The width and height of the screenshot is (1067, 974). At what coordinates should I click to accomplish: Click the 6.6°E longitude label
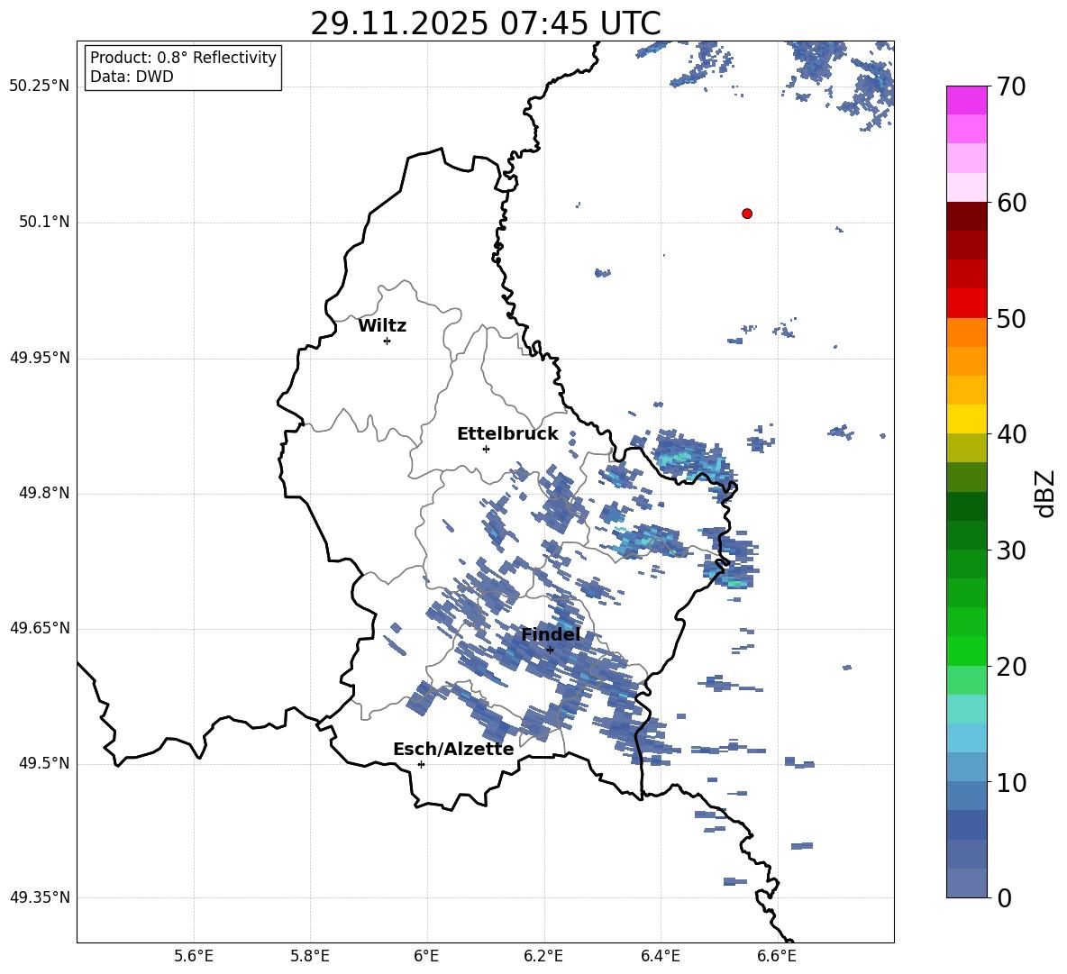click(x=777, y=956)
